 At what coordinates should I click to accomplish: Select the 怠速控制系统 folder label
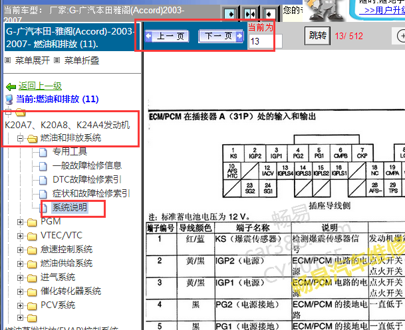point(67,249)
